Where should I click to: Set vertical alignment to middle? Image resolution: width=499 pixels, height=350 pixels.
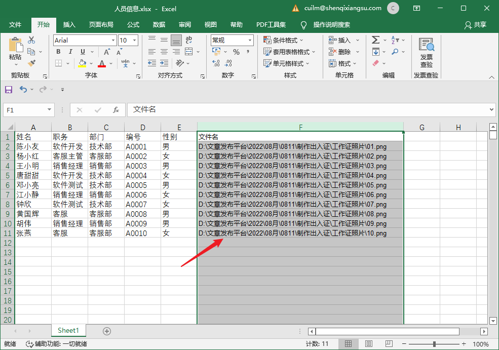tap(164, 40)
